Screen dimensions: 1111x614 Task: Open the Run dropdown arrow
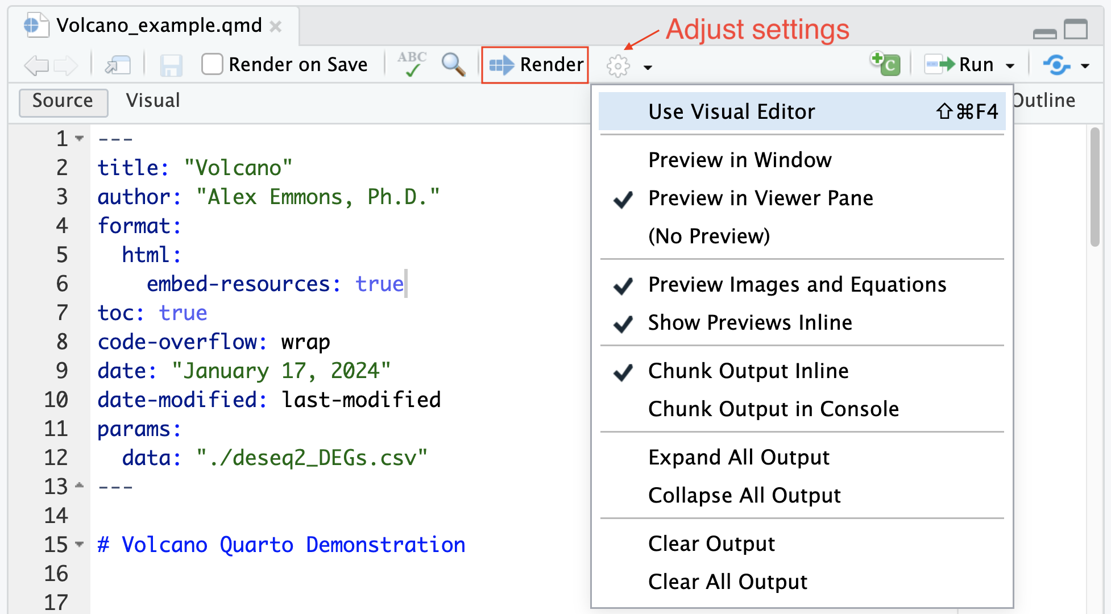click(1010, 66)
